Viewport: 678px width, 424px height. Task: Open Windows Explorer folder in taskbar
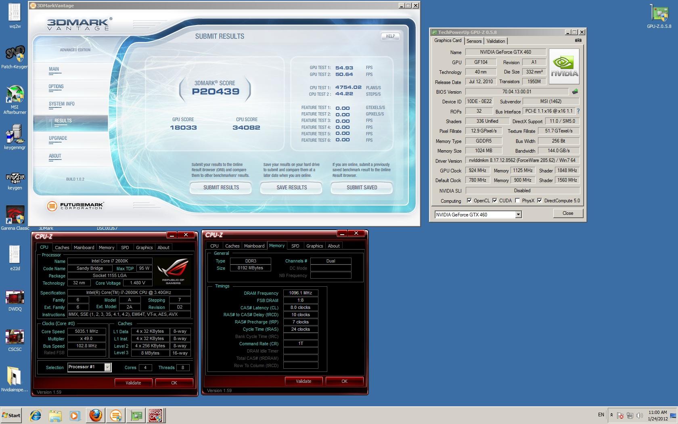[55, 416]
